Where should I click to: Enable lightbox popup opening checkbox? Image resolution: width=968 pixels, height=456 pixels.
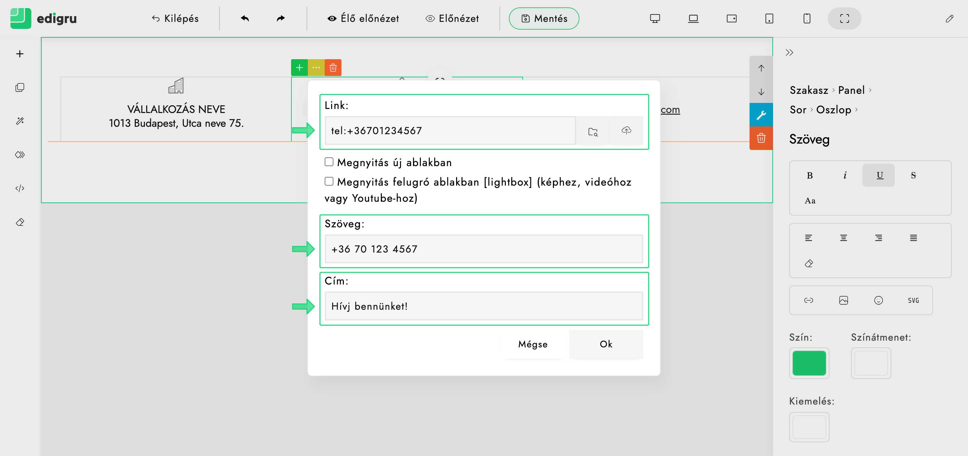point(329,182)
